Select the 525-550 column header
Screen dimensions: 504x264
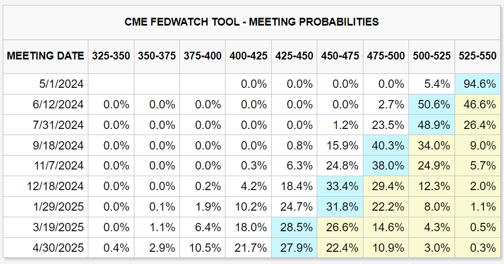pos(477,56)
